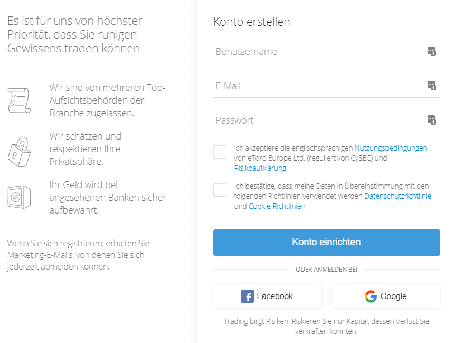Viewport: 455px width, 343px height.
Task: Open the Risikoaufklärung link
Action: click(260, 168)
